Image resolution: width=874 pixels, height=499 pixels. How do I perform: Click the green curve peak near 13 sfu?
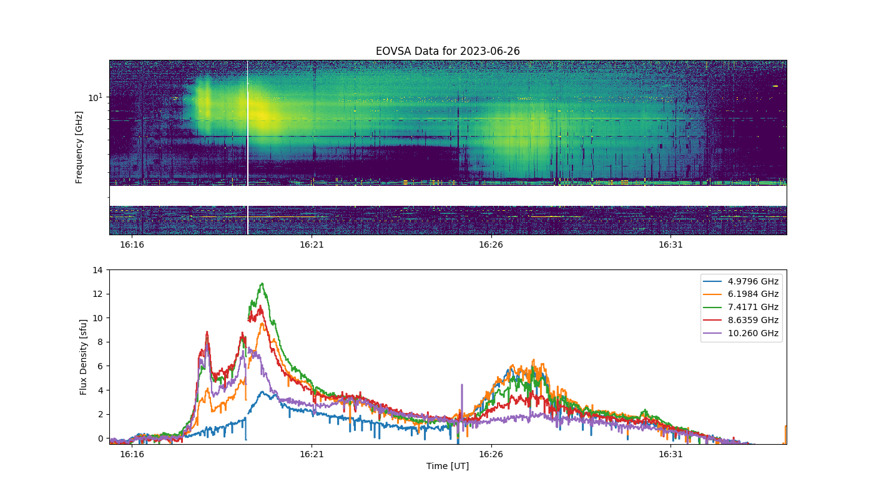[262, 284]
